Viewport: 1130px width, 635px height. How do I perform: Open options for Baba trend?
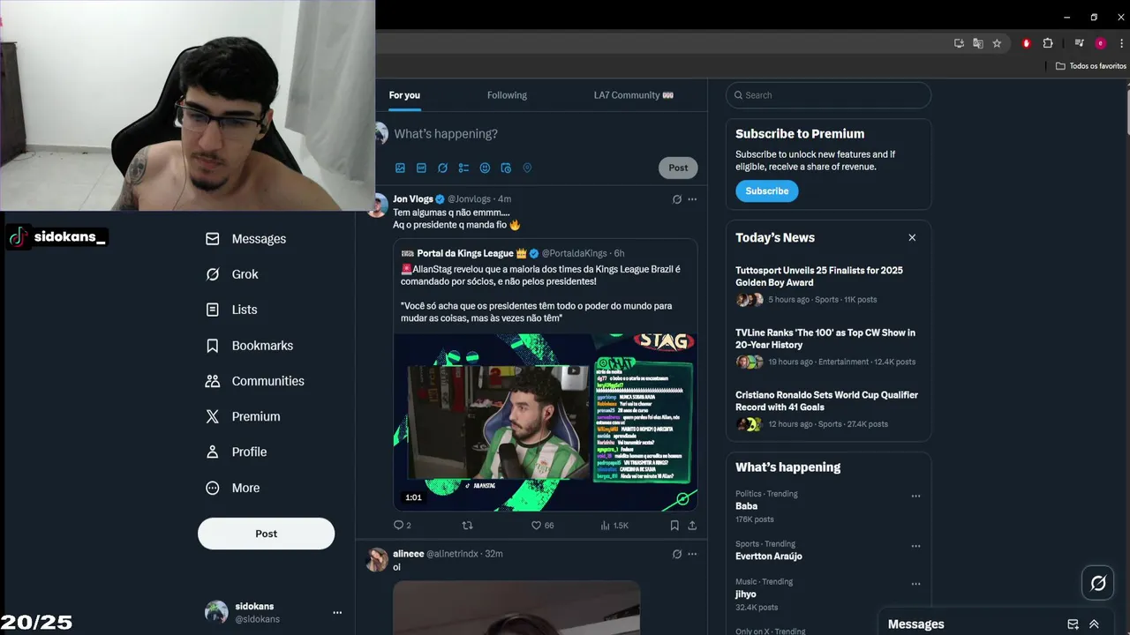point(915,496)
